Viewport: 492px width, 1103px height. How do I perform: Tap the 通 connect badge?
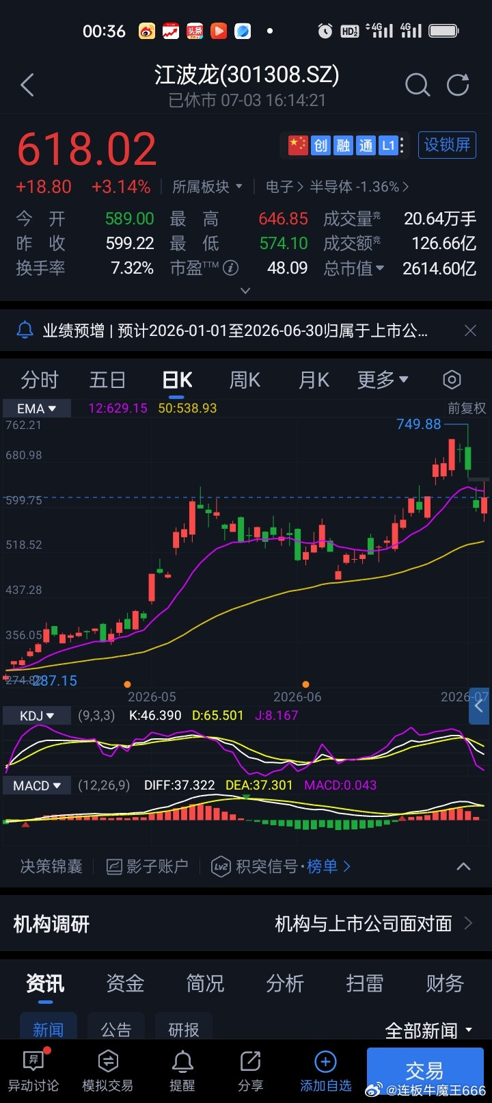pyautogui.click(x=366, y=145)
